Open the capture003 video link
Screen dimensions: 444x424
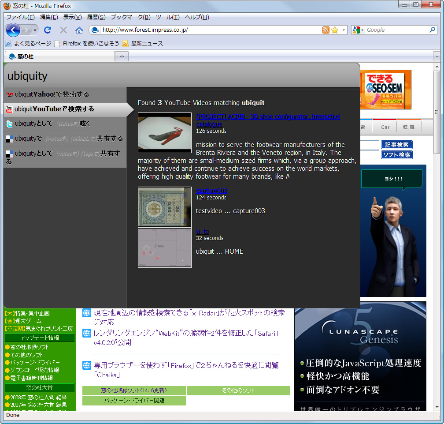point(211,191)
